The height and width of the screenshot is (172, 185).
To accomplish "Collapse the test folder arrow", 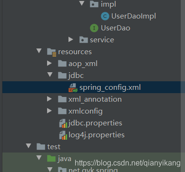I will pos(29,146).
